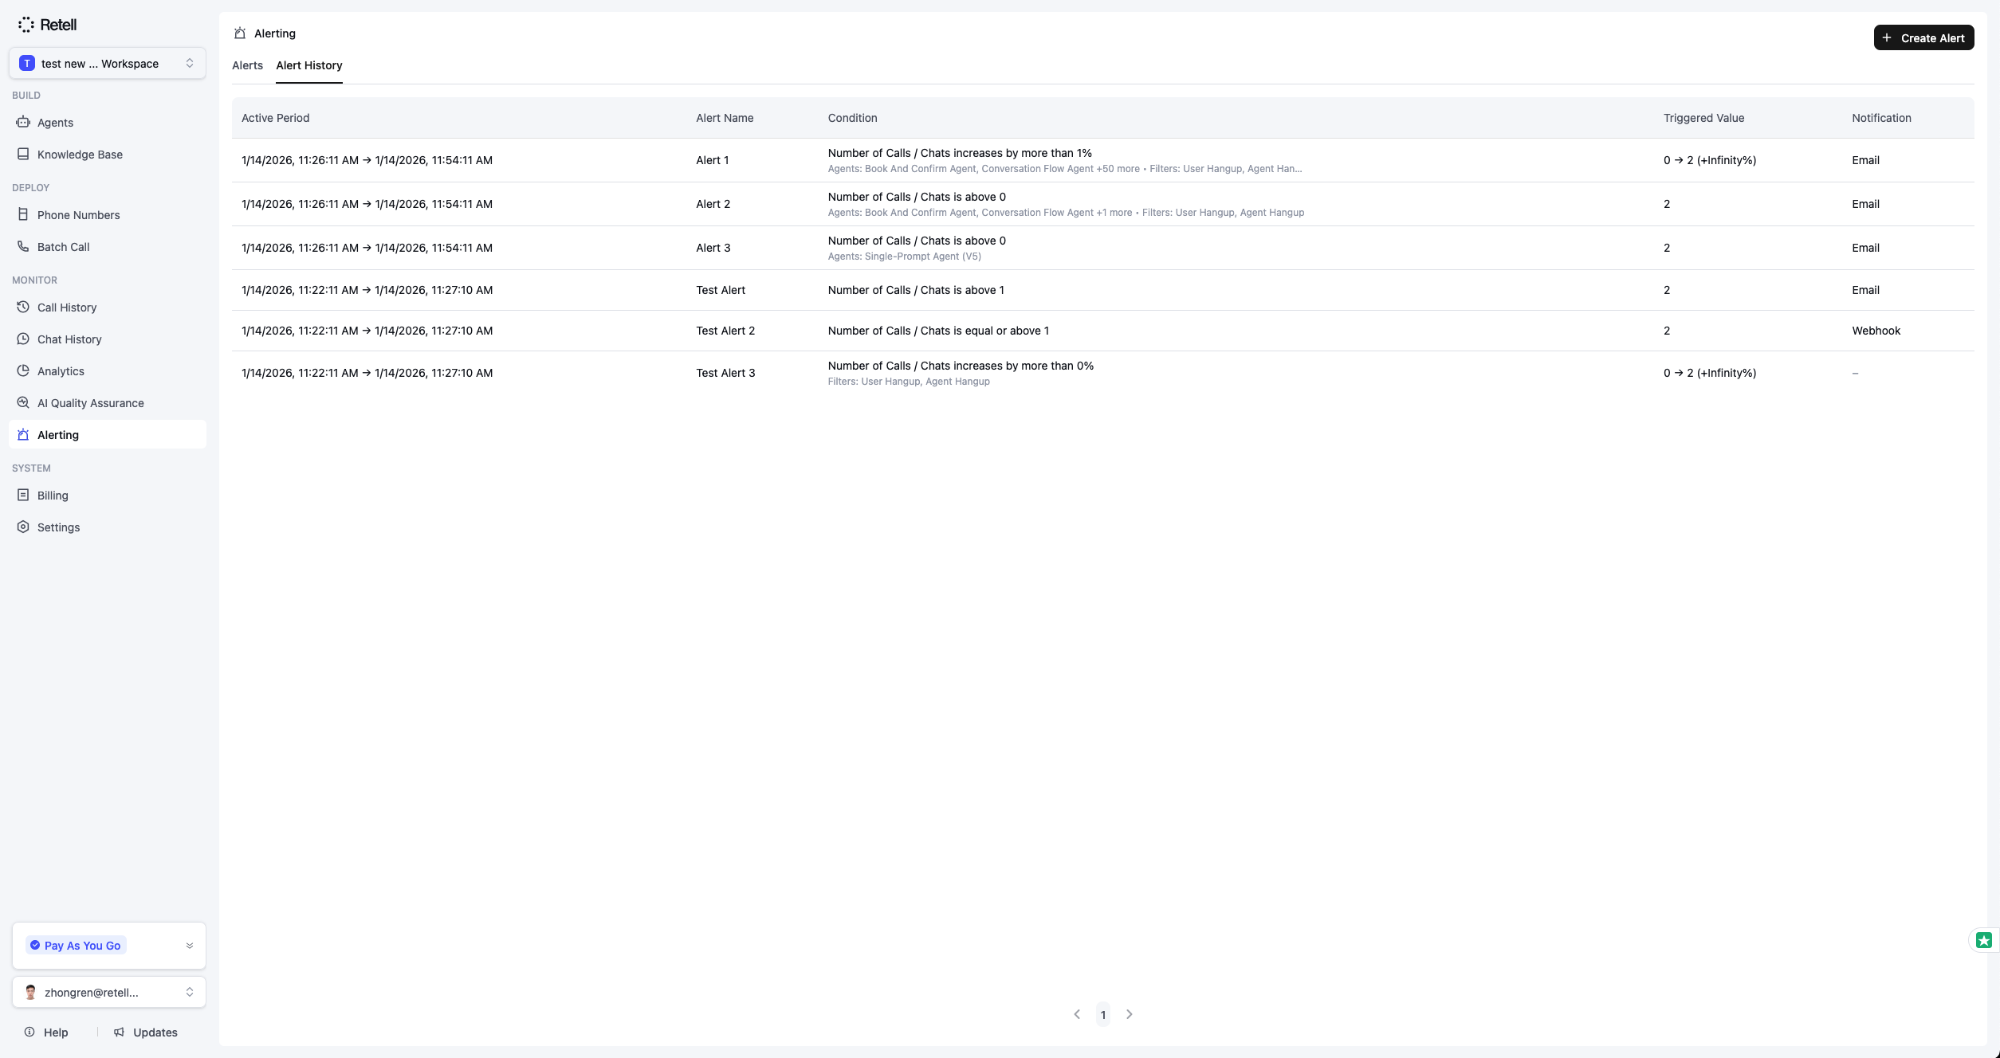Open the Help link
Viewport: 2000px width, 1058px height.
tap(47, 1032)
